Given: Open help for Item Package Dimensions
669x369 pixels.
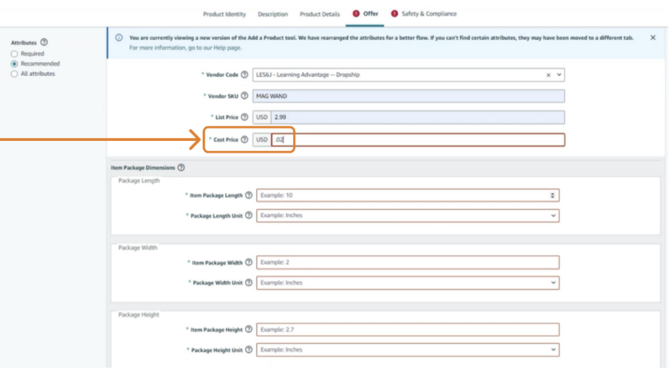Looking at the screenshot, I should (181, 168).
